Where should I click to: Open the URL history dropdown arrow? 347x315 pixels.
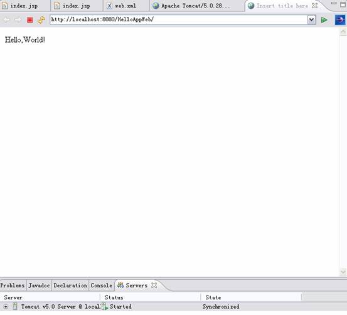point(311,19)
